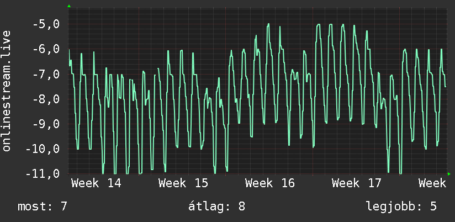This screenshot has height=222, width=455.
Task: Click the vertical "onlinestream.live" axis title
Action: coord(7,91)
